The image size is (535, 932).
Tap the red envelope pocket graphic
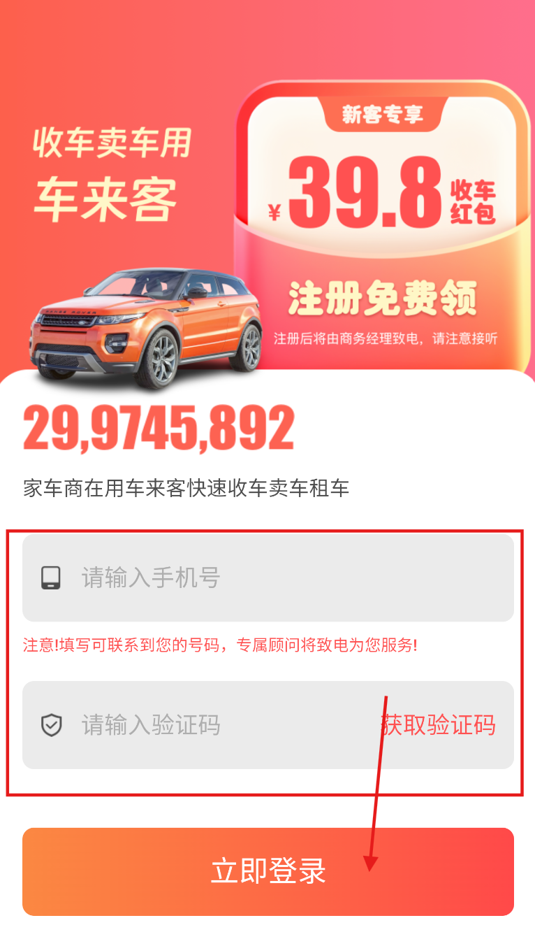point(383,294)
